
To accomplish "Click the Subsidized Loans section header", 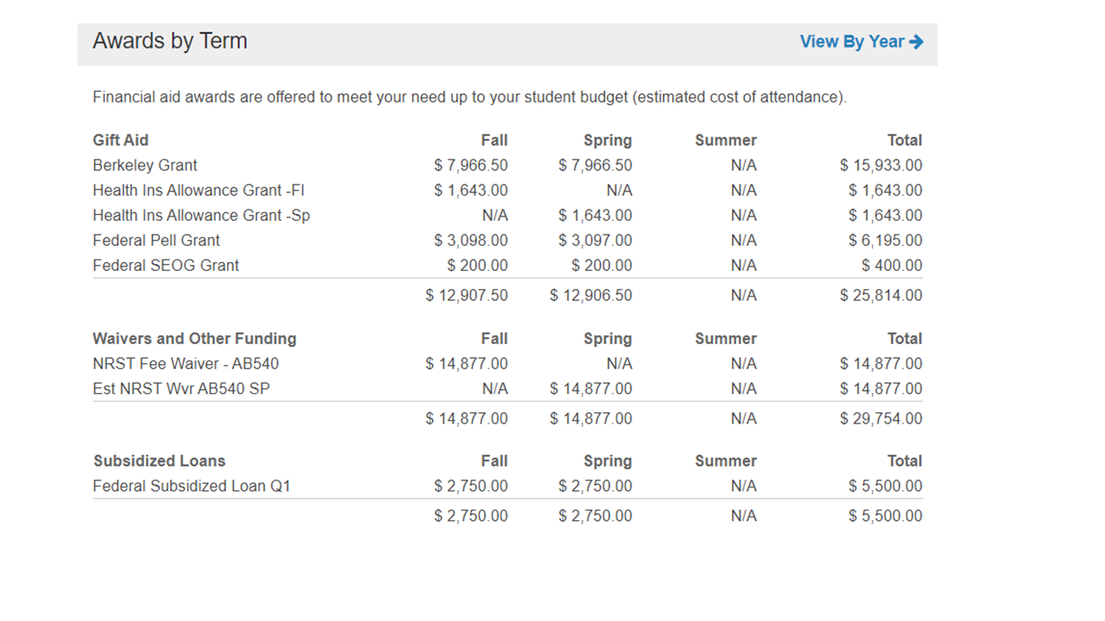I will 160,461.
